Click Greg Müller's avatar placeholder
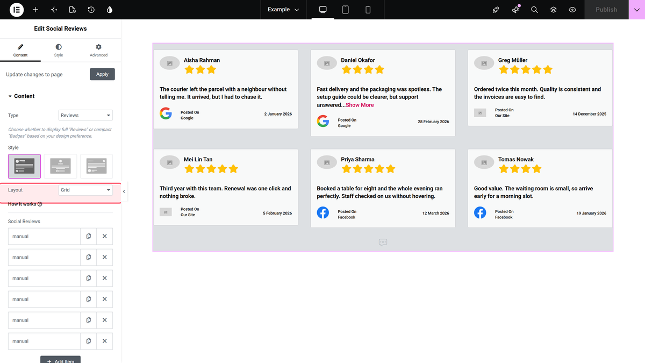This screenshot has width=645, height=363. click(484, 63)
